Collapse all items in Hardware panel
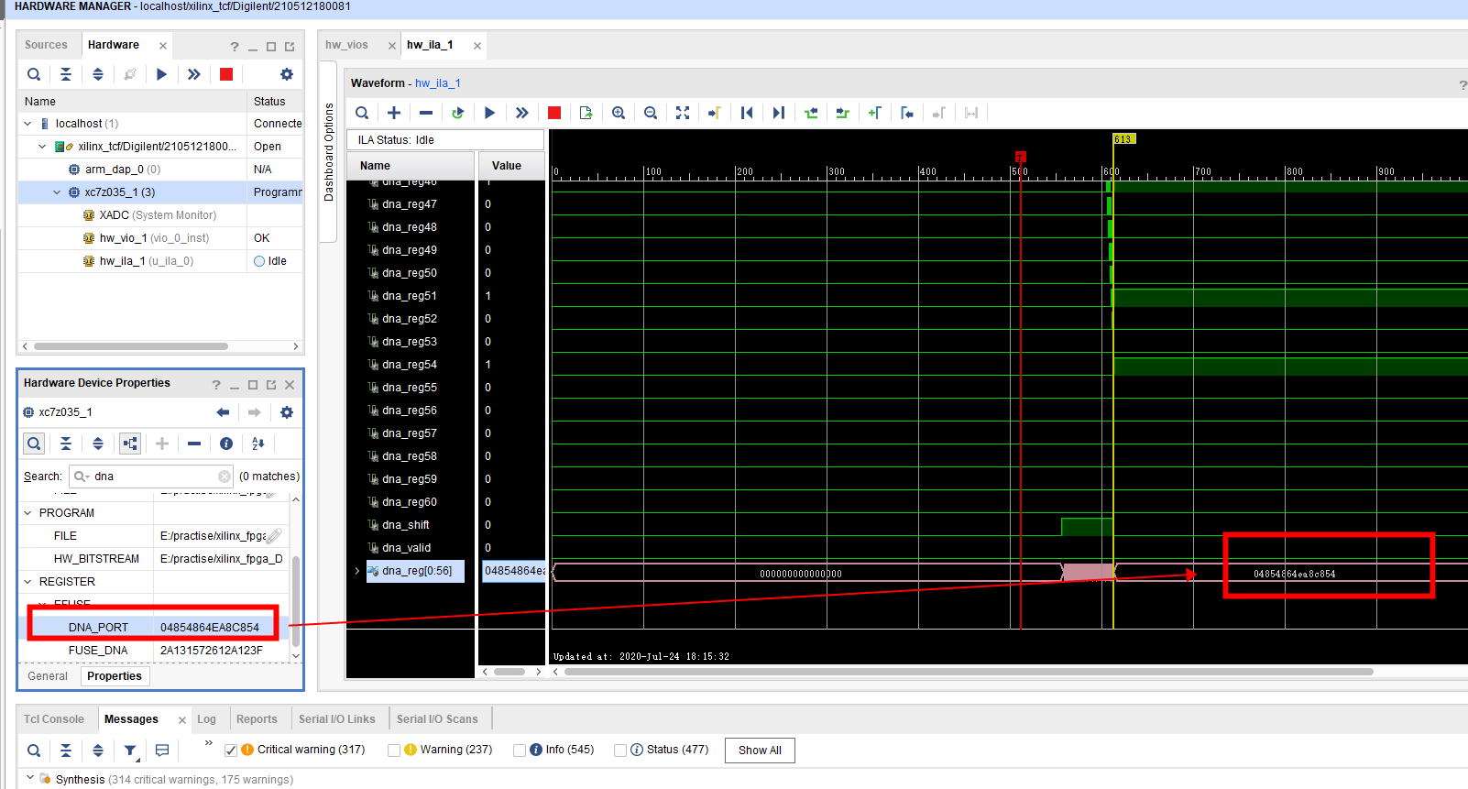This screenshot has height=789, width=1468. tap(66, 74)
